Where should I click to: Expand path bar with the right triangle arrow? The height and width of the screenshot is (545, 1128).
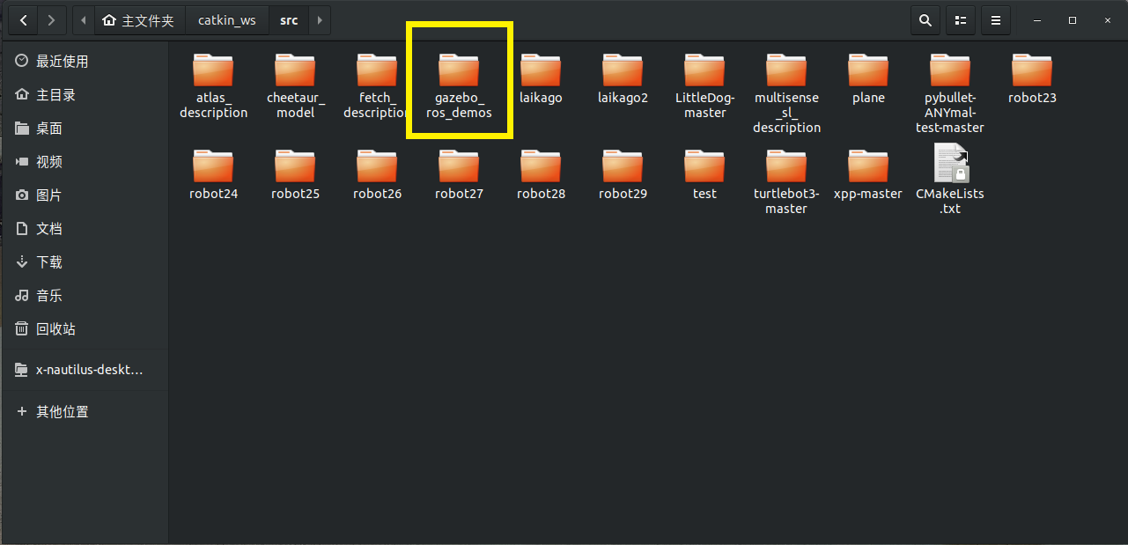pos(319,19)
